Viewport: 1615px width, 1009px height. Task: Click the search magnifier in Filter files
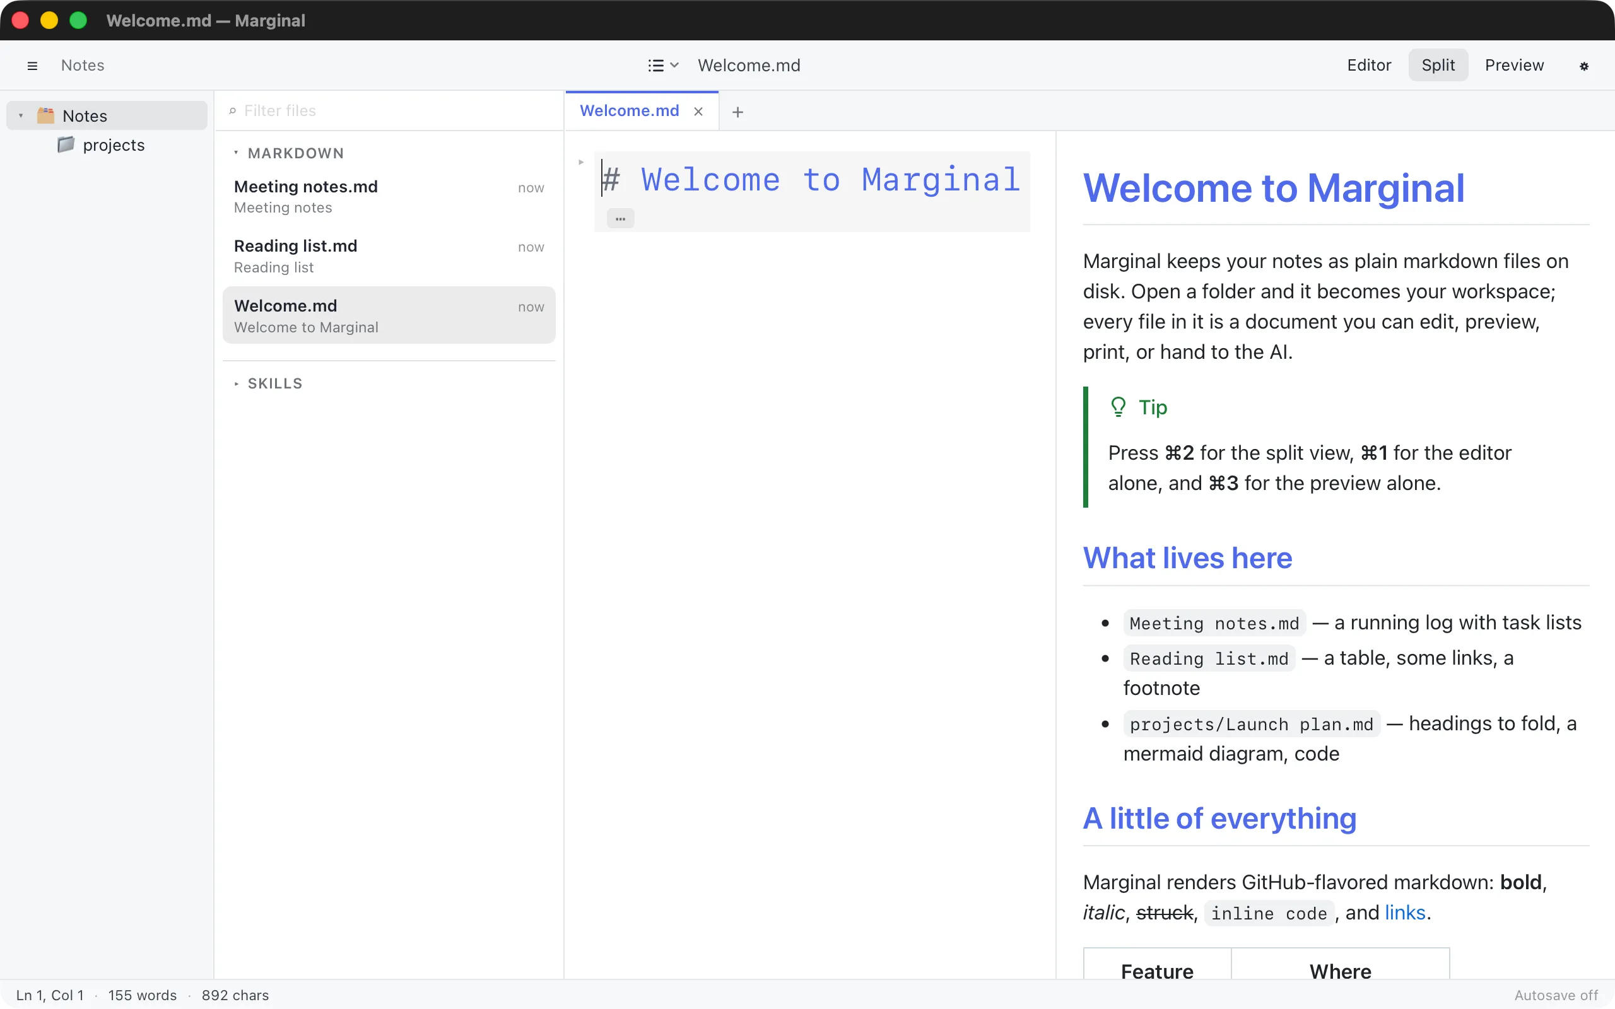click(x=232, y=111)
